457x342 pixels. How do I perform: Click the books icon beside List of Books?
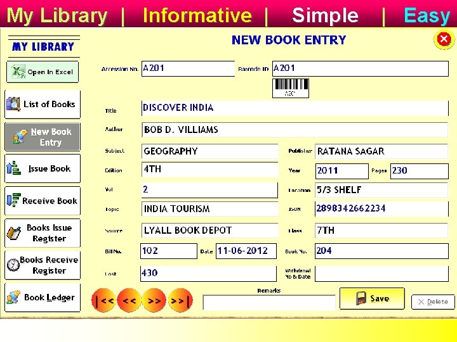point(13,104)
